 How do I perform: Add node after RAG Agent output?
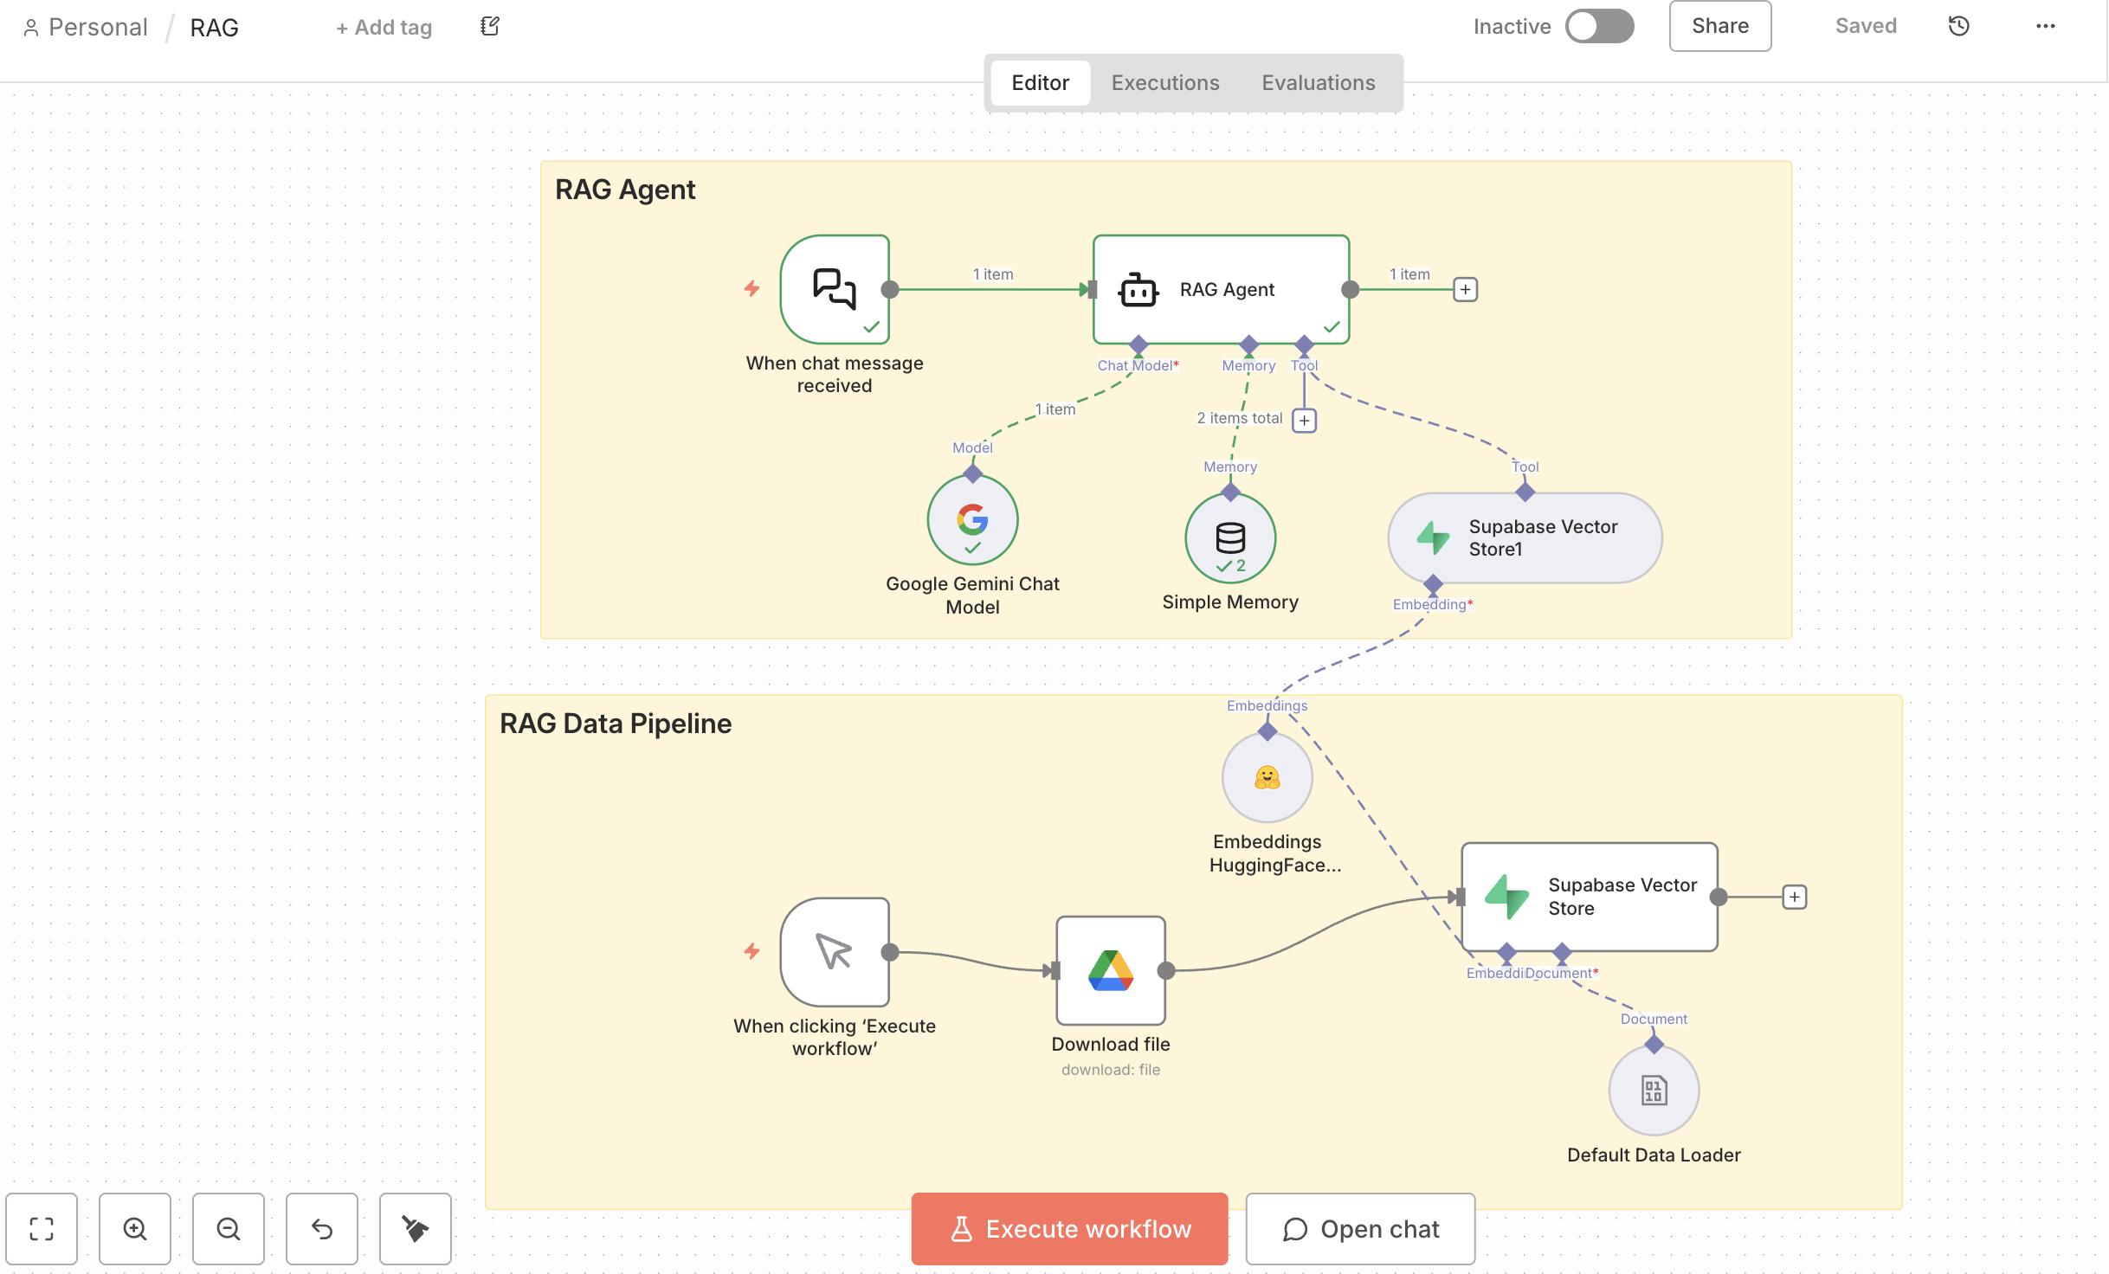(1465, 289)
